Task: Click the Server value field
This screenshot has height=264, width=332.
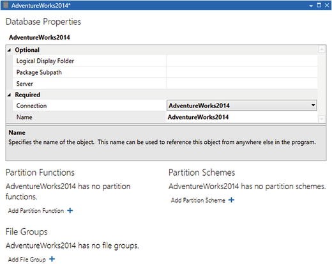Action: click(x=242, y=84)
